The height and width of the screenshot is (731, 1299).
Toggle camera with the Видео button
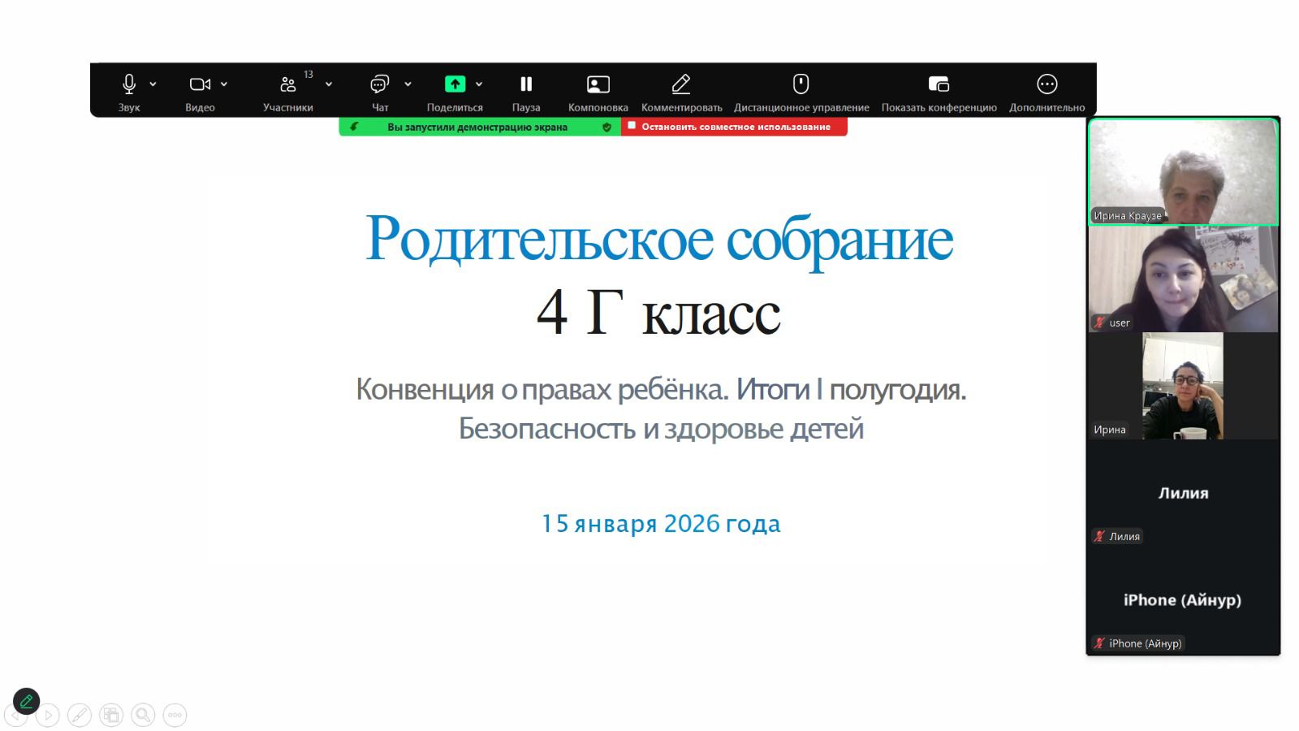tap(199, 84)
